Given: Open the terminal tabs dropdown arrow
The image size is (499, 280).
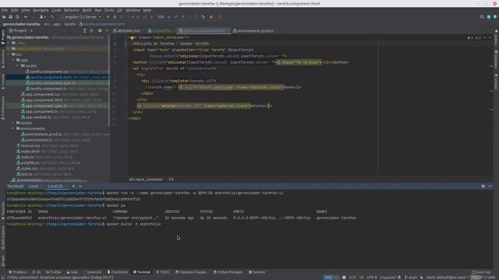Looking at the screenshot, I should tap(80, 187).
